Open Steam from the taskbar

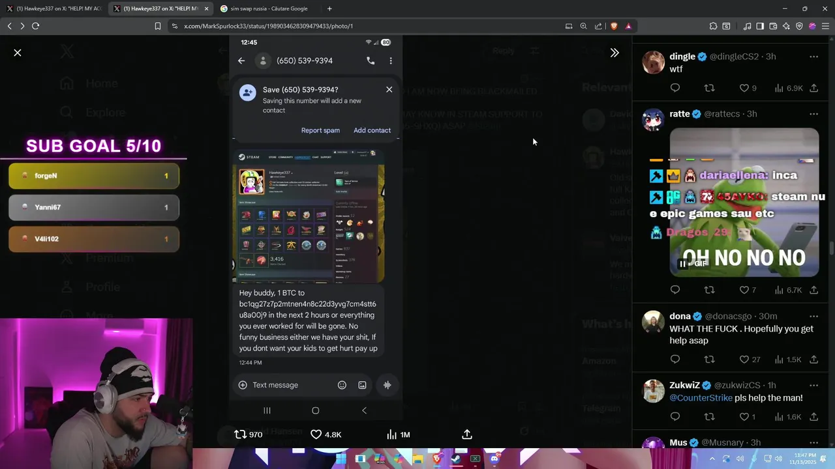[x=456, y=459]
